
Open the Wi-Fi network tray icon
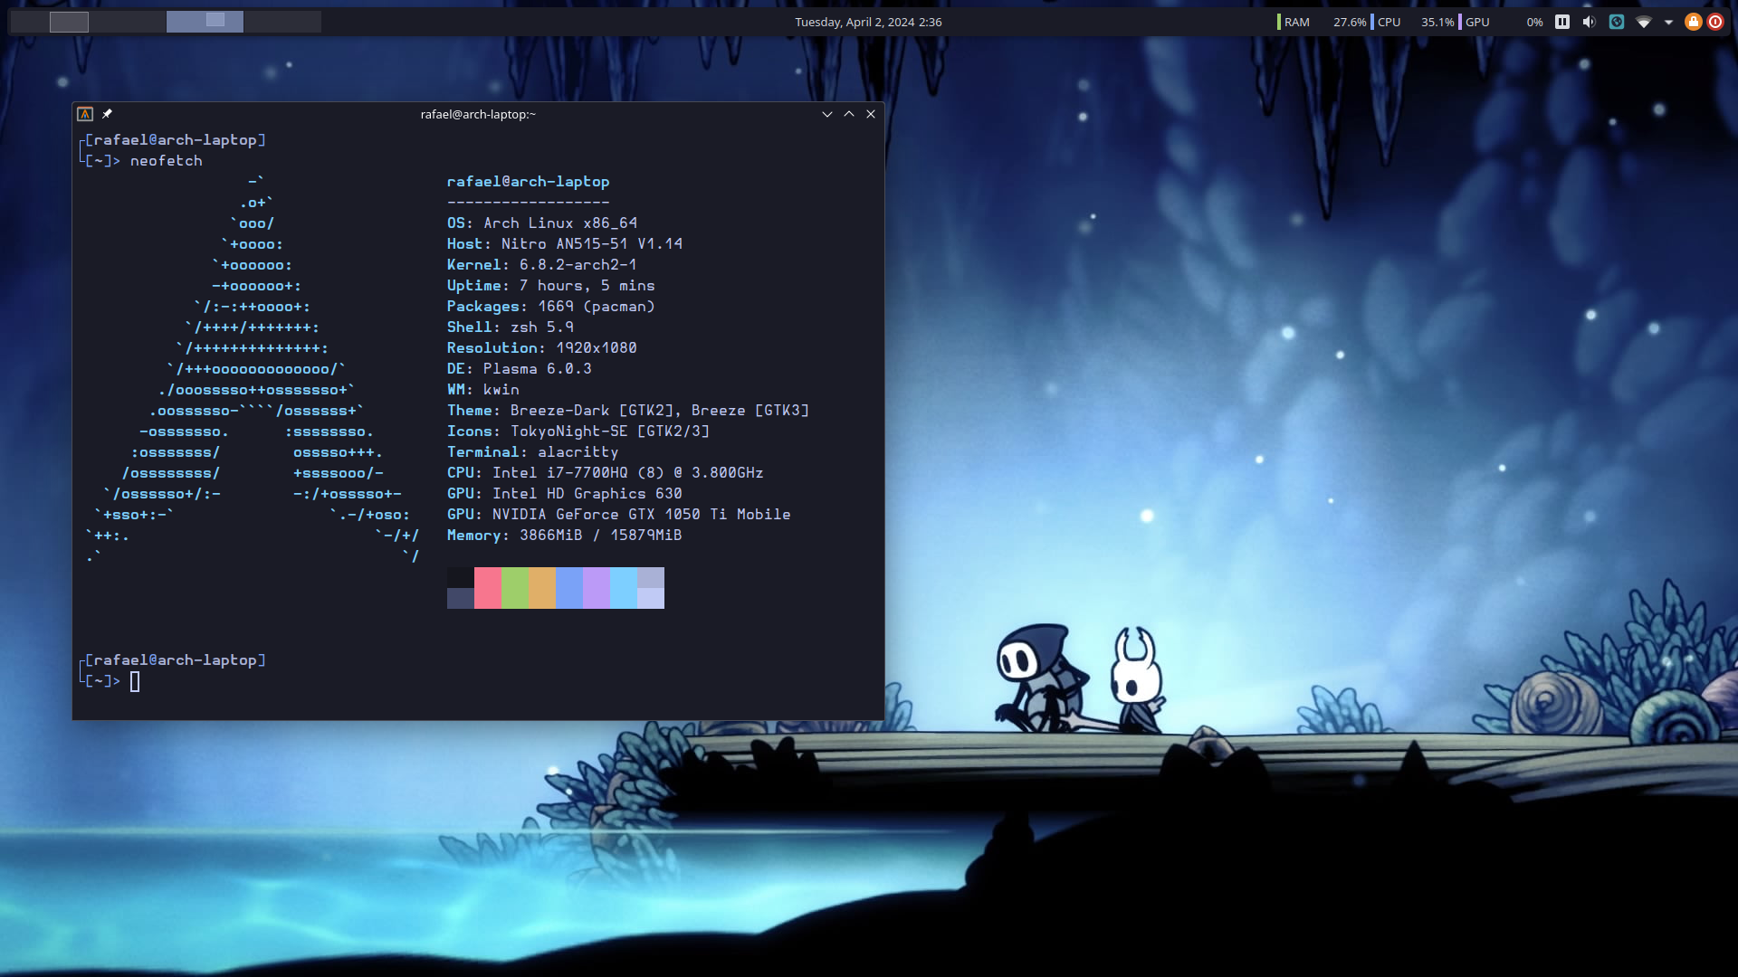(x=1643, y=22)
